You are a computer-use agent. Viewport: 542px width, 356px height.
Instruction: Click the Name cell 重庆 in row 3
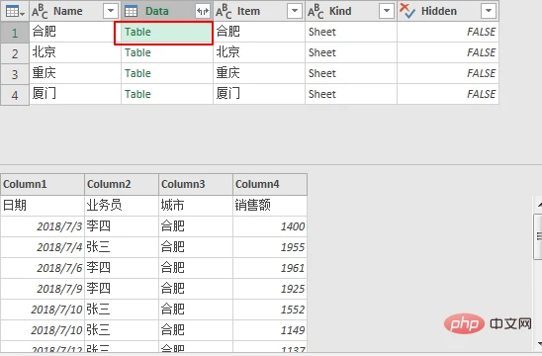pyautogui.click(x=75, y=73)
